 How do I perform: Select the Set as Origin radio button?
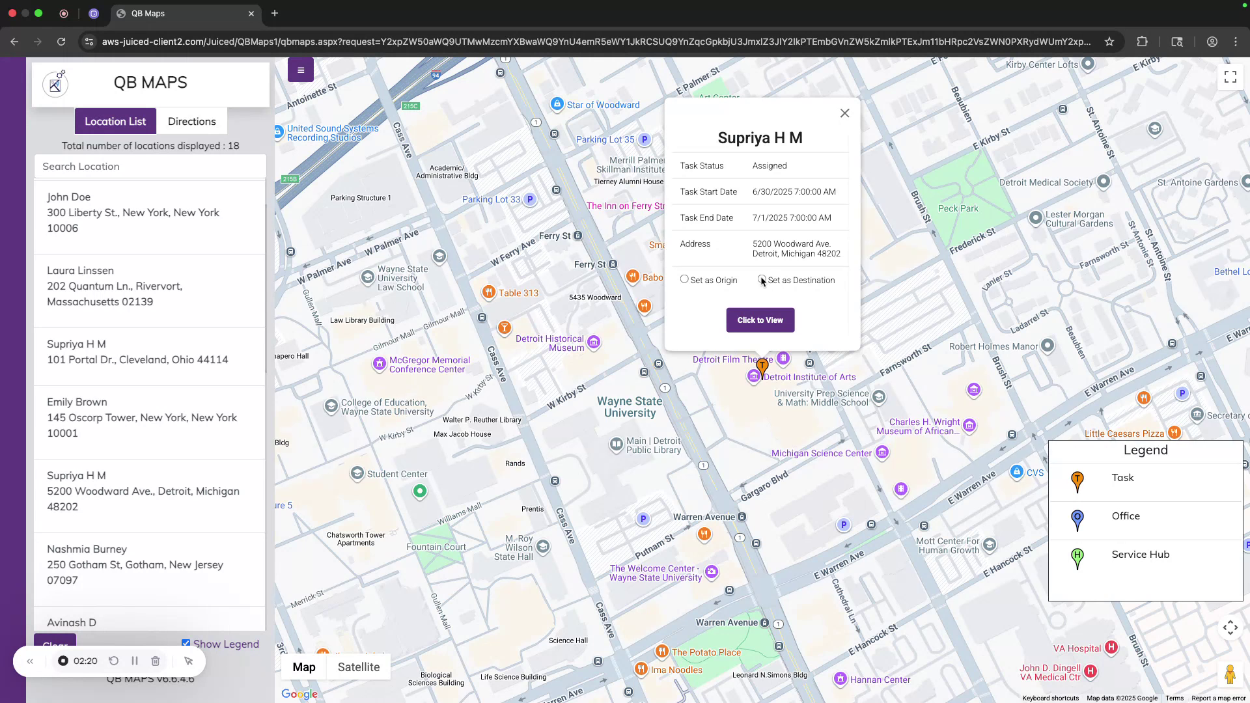click(x=684, y=279)
